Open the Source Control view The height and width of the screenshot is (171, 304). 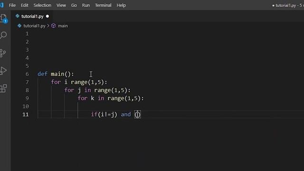point(3,53)
